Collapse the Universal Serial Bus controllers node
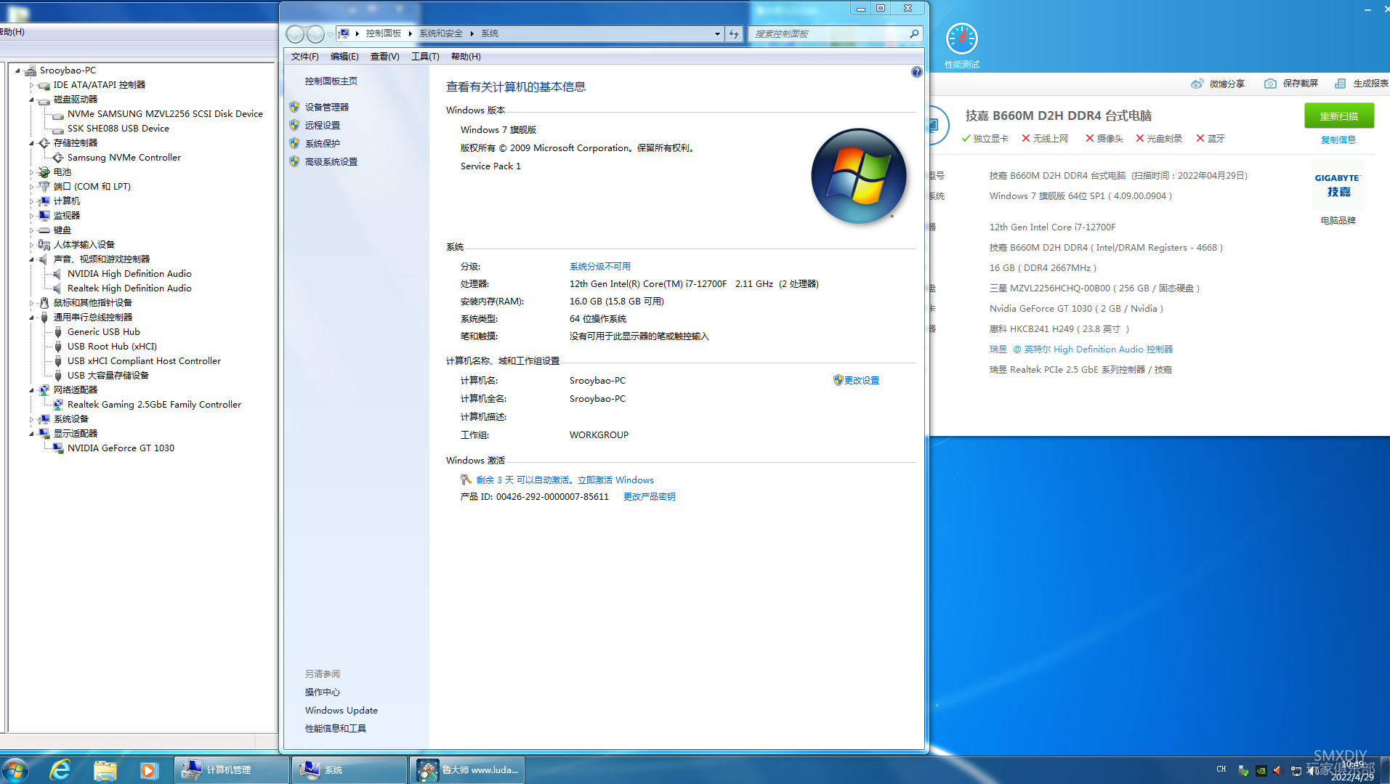 tap(31, 318)
